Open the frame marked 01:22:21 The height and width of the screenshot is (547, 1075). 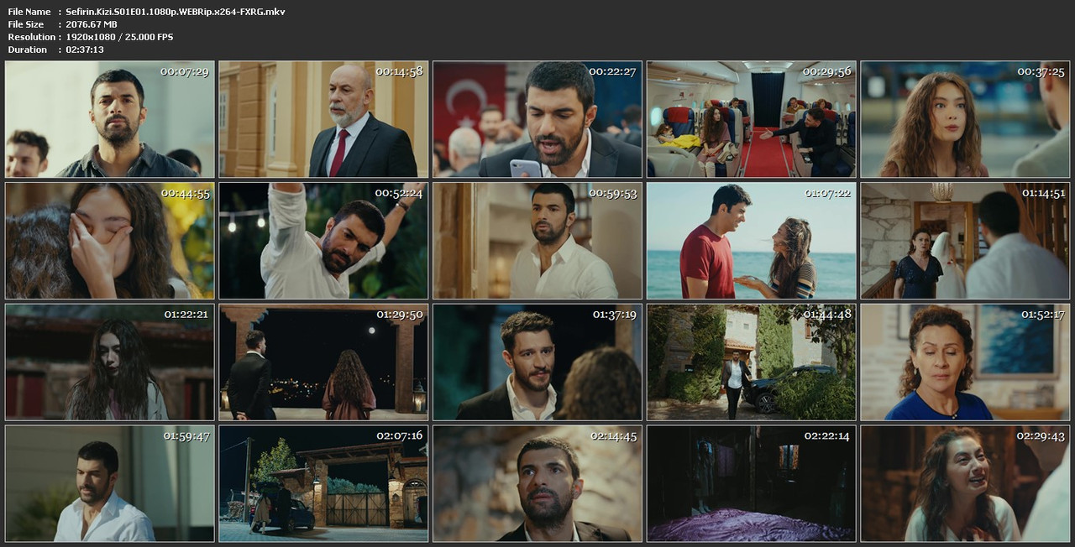[110, 362]
